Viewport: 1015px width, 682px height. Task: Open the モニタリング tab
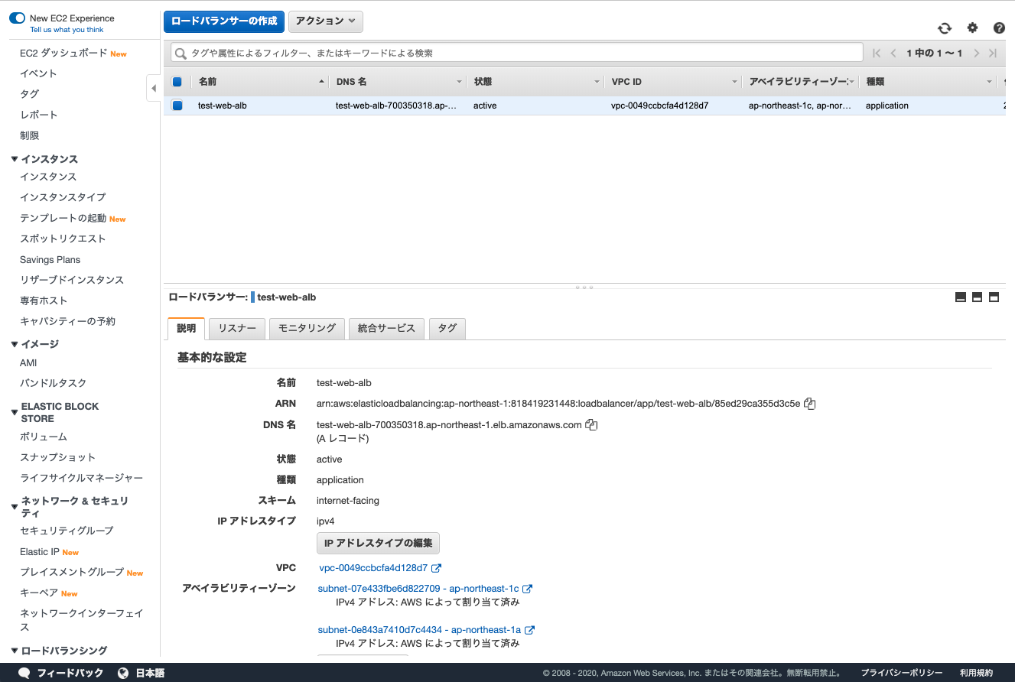pos(307,328)
